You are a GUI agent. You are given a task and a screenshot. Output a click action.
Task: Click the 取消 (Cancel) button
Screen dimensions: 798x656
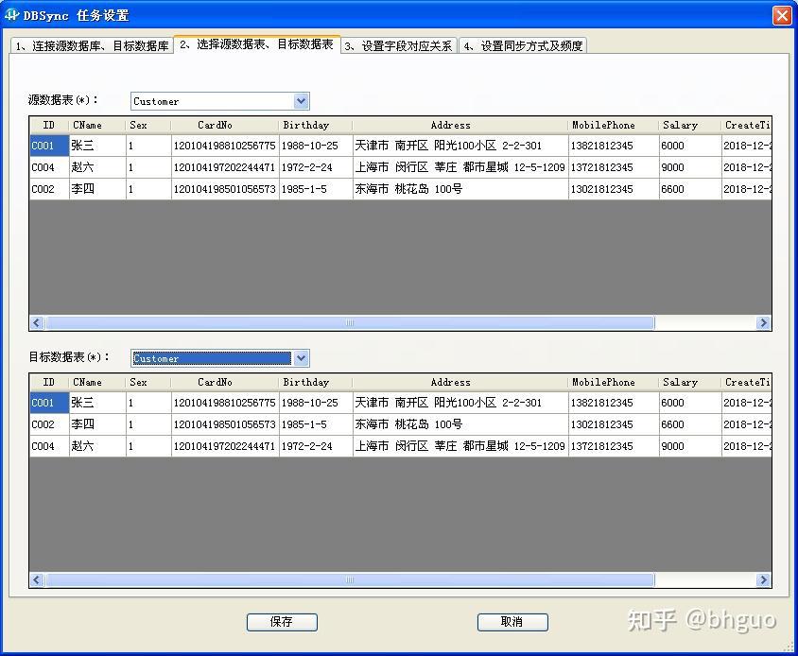512,622
